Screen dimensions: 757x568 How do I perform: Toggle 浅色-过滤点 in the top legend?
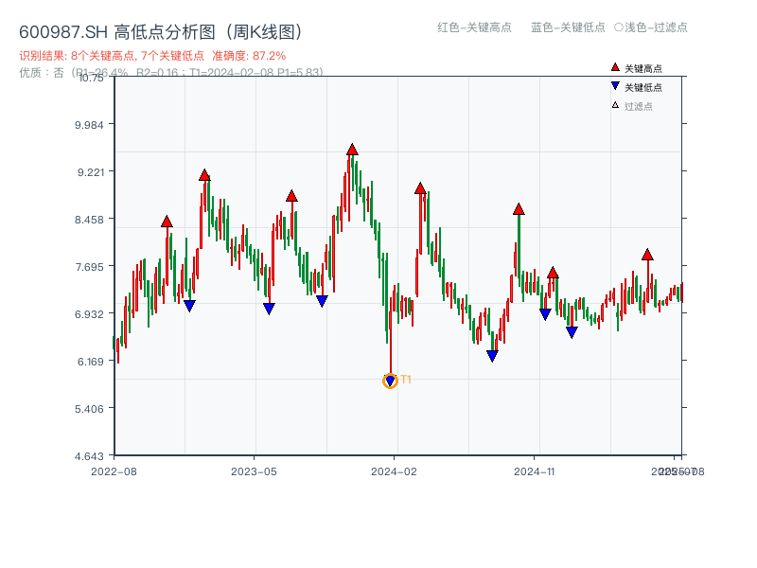point(653,28)
